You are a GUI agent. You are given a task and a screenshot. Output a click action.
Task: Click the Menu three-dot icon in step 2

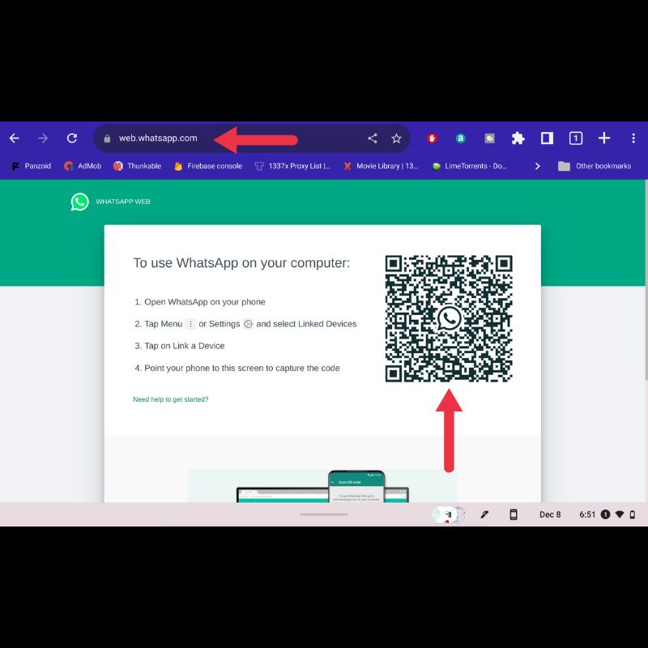click(190, 324)
